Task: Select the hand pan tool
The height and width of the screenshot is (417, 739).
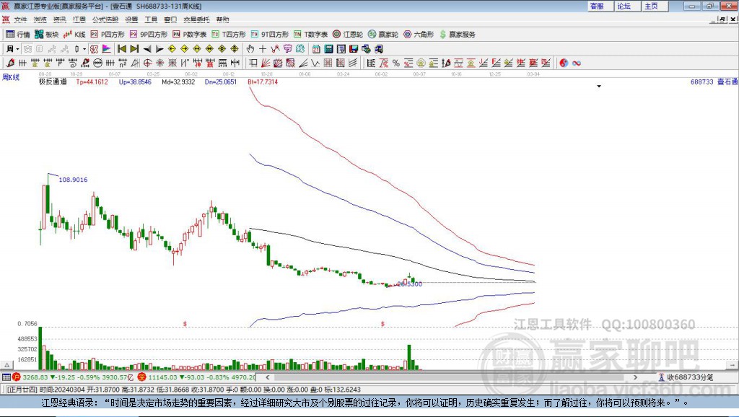Action: 250,48
